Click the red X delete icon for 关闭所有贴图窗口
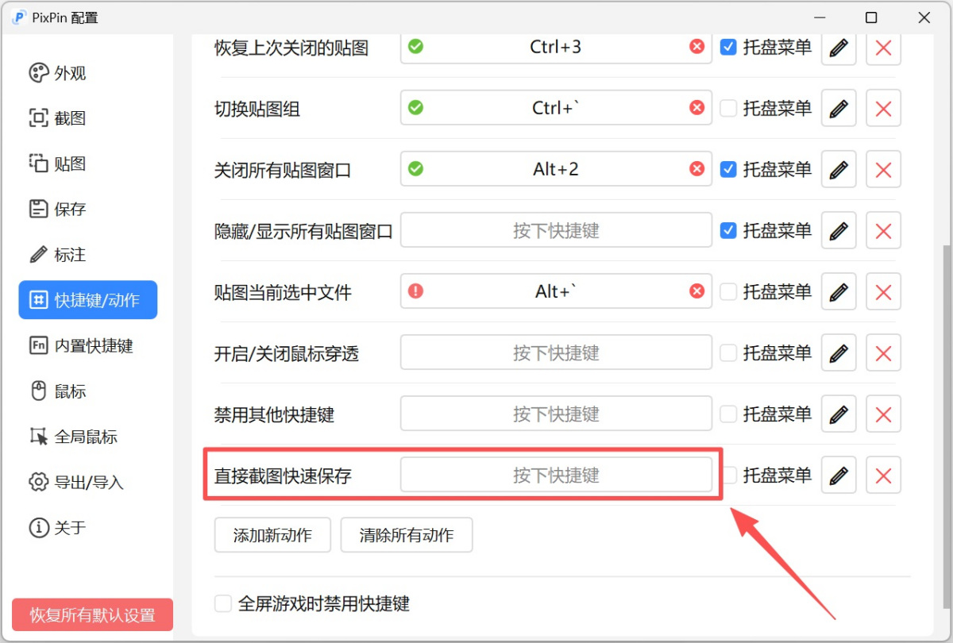This screenshot has height=643, width=953. (883, 169)
